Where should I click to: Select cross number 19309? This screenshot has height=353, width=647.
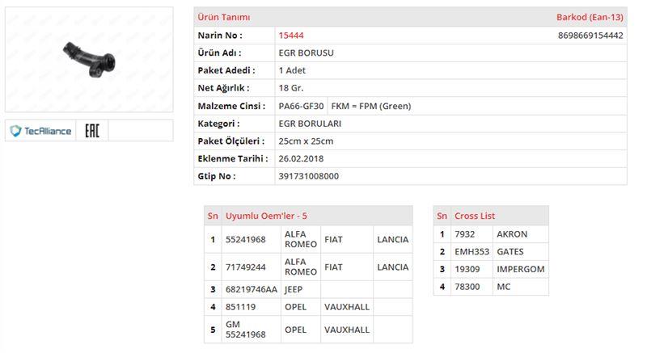[467, 269]
